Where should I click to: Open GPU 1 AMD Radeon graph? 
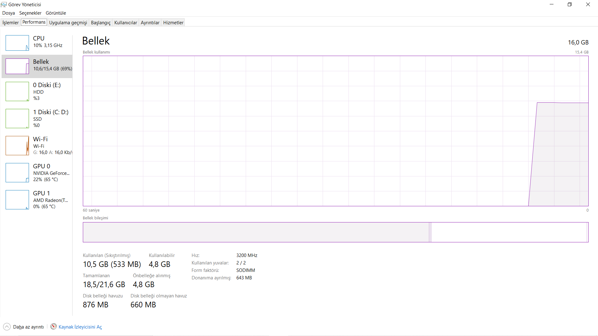[x=17, y=200]
